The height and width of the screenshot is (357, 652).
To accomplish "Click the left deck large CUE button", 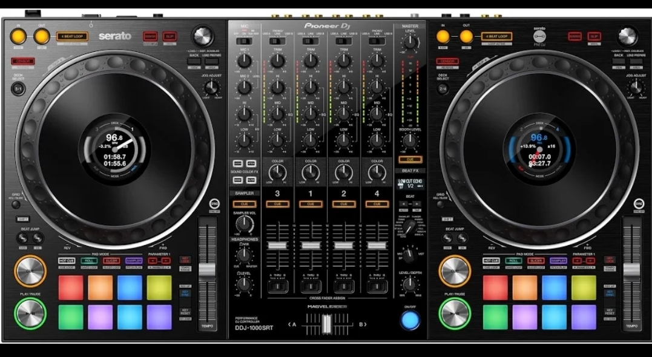I will pyautogui.click(x=30, y=271).
